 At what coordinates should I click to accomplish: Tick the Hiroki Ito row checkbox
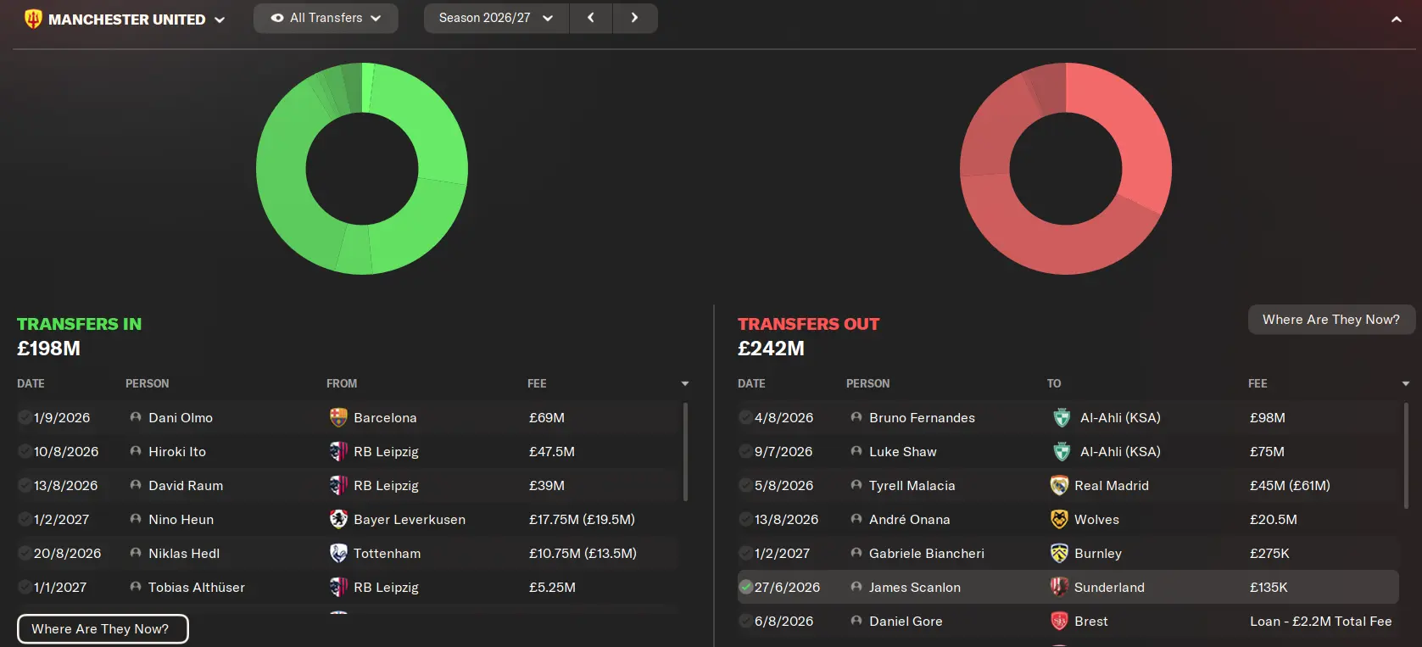tap(25, 451)
